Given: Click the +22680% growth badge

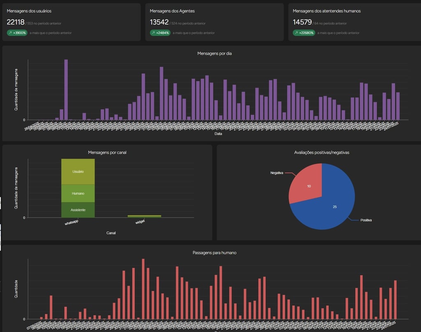Looking at the screenshot, I should 304,33.
